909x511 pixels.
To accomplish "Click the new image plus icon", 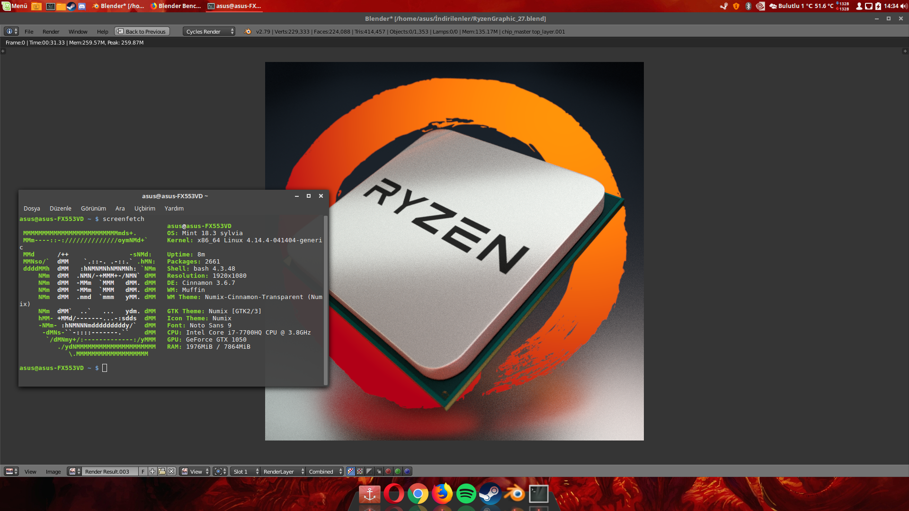I will tap(152, 471).
